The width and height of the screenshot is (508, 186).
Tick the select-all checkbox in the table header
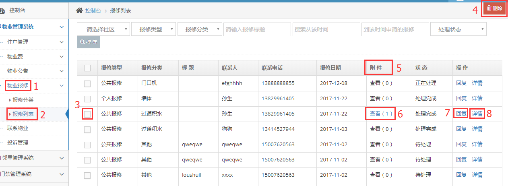87,68
